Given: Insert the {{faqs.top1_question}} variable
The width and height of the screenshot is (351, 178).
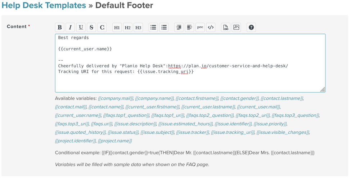Looking at the screenshot, I should coord(126,115).
